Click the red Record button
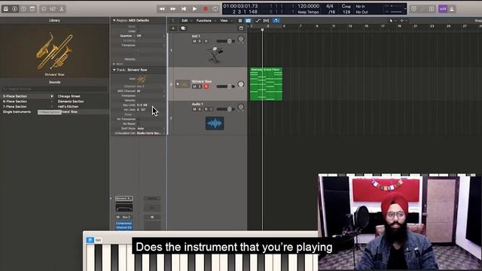482x271 pixels. (206, 9)
